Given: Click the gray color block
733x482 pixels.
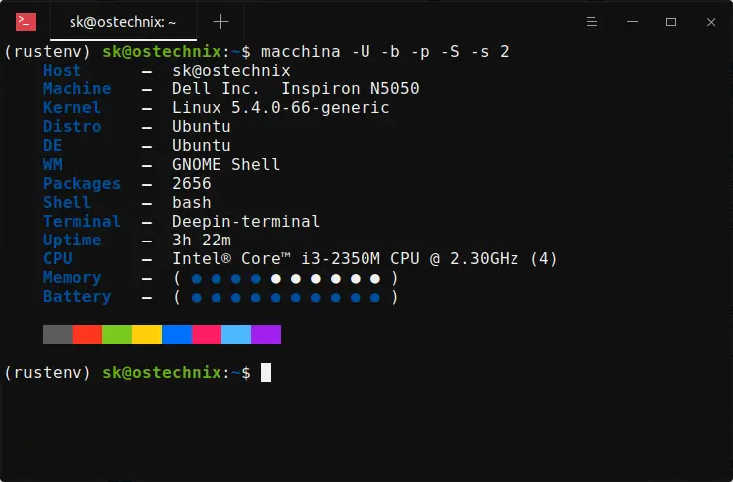Looking at the screenshot, I should click(x=58, y=334).
